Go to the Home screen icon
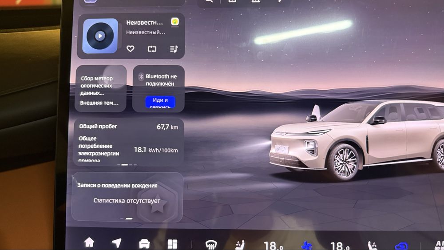Image resolution: width=444 pixels, height=250 pixels. pos(89,242)
